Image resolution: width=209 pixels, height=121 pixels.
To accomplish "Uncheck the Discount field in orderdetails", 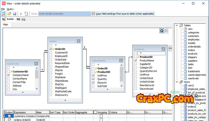I will (93, 82).
